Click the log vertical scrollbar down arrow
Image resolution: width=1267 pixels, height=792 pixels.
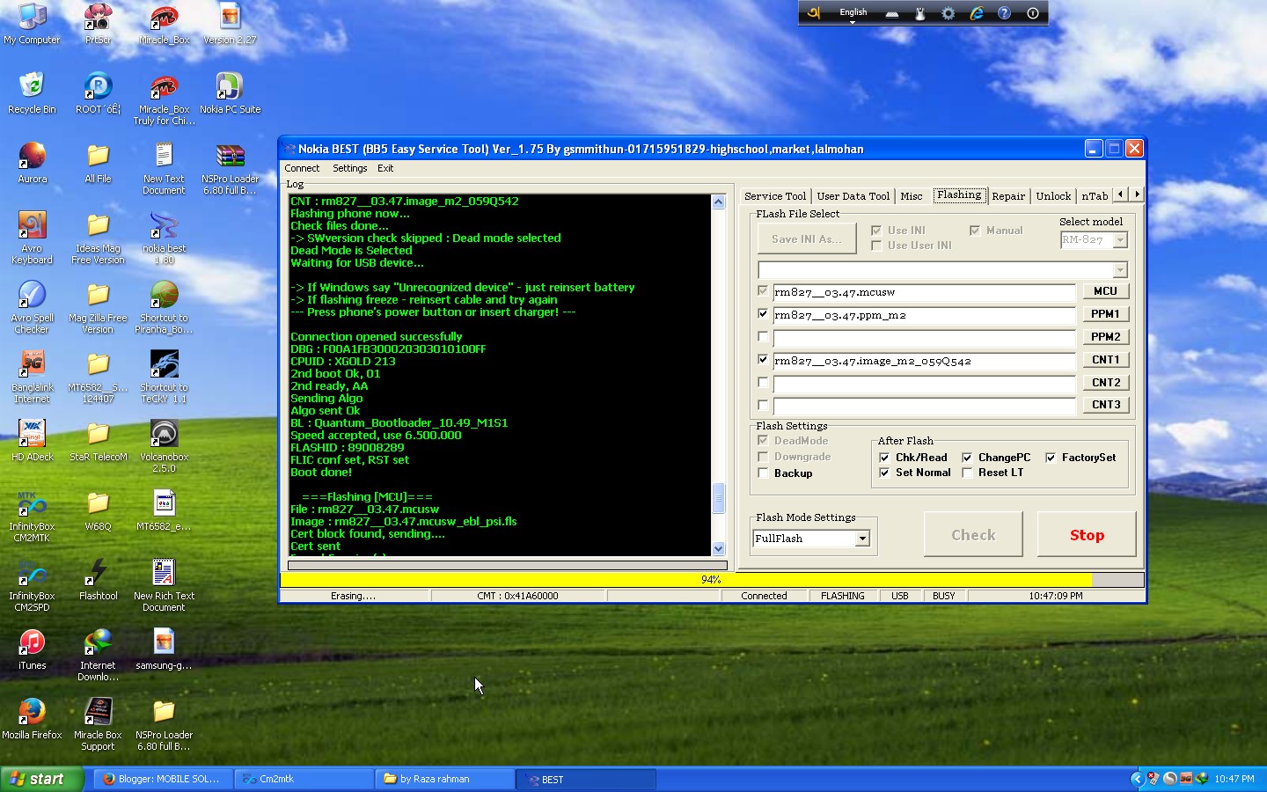[718, 549]
